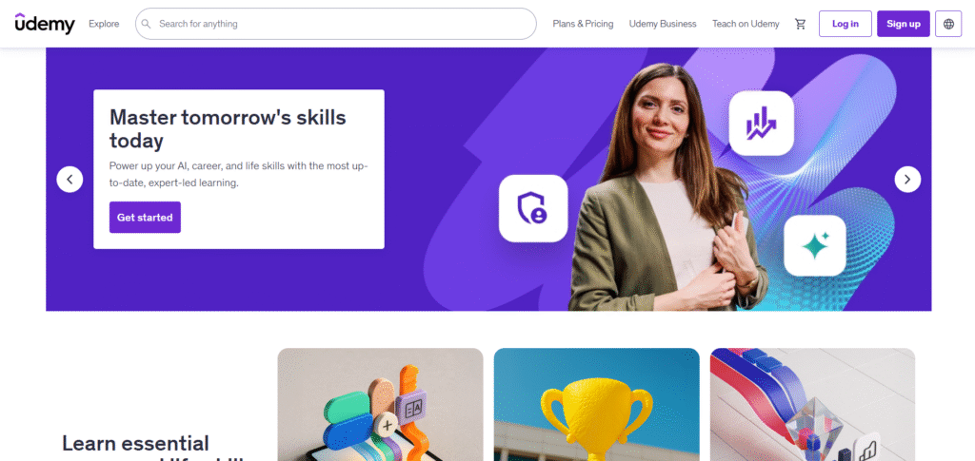Go to previous banner slide

70,180
